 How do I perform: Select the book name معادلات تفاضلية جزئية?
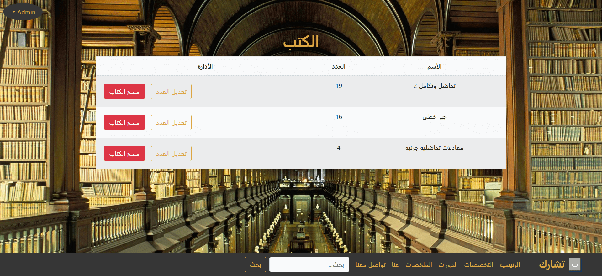click(x=434, y=148)
